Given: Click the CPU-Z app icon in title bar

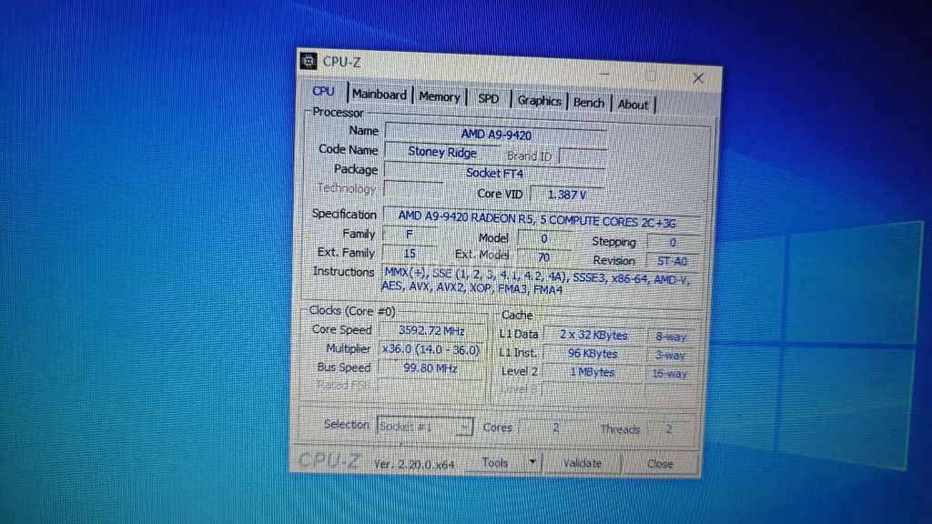Looking at the screenshot, I should coord(309,61).
